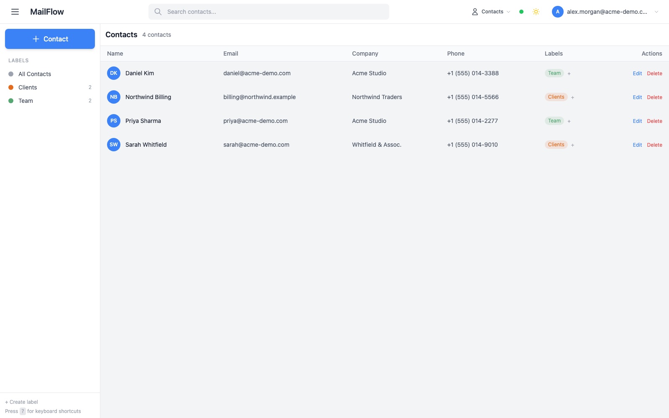Click company Northwind Traders
This screenshot has width=669, height=418.
point(377,97)
